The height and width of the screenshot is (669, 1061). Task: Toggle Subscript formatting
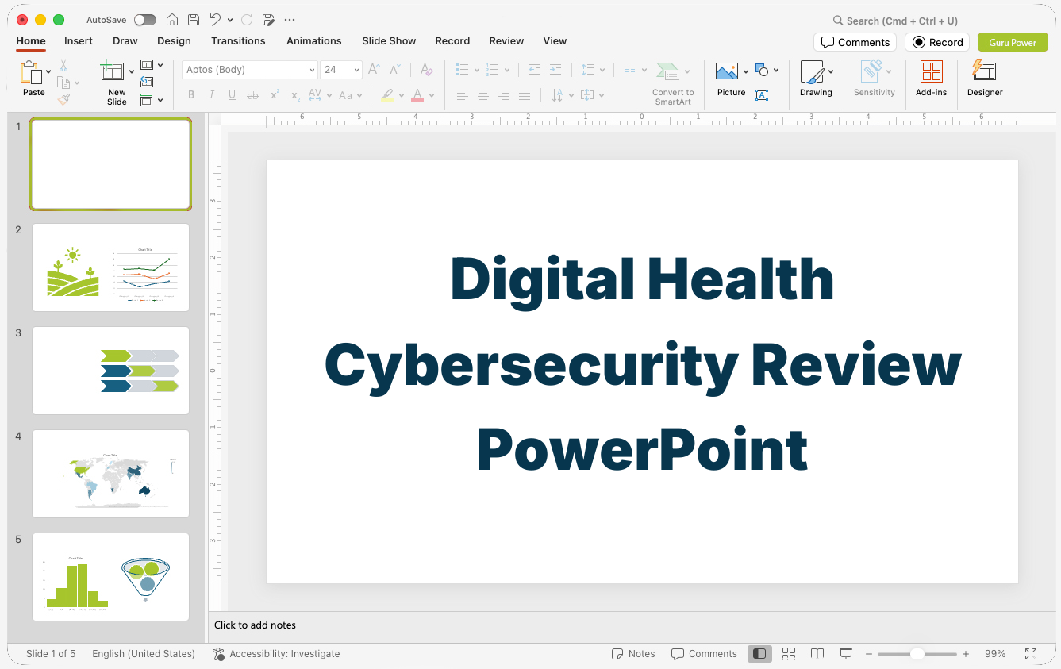(295, 95)
